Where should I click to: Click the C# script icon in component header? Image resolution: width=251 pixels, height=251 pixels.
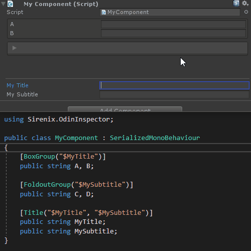(10, 4)
